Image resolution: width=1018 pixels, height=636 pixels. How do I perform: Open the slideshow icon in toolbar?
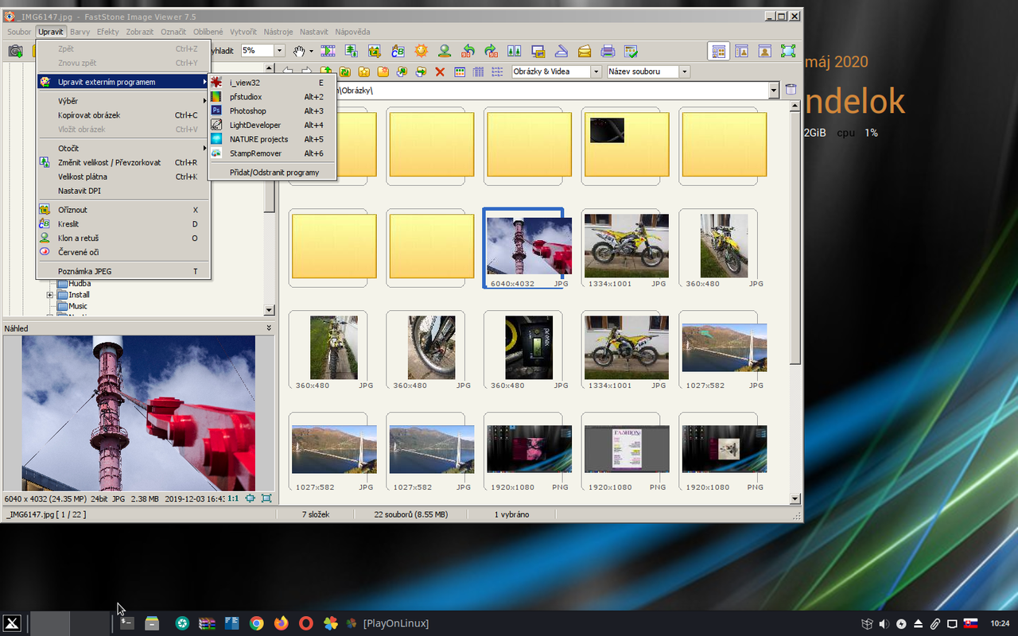(328, 51)
